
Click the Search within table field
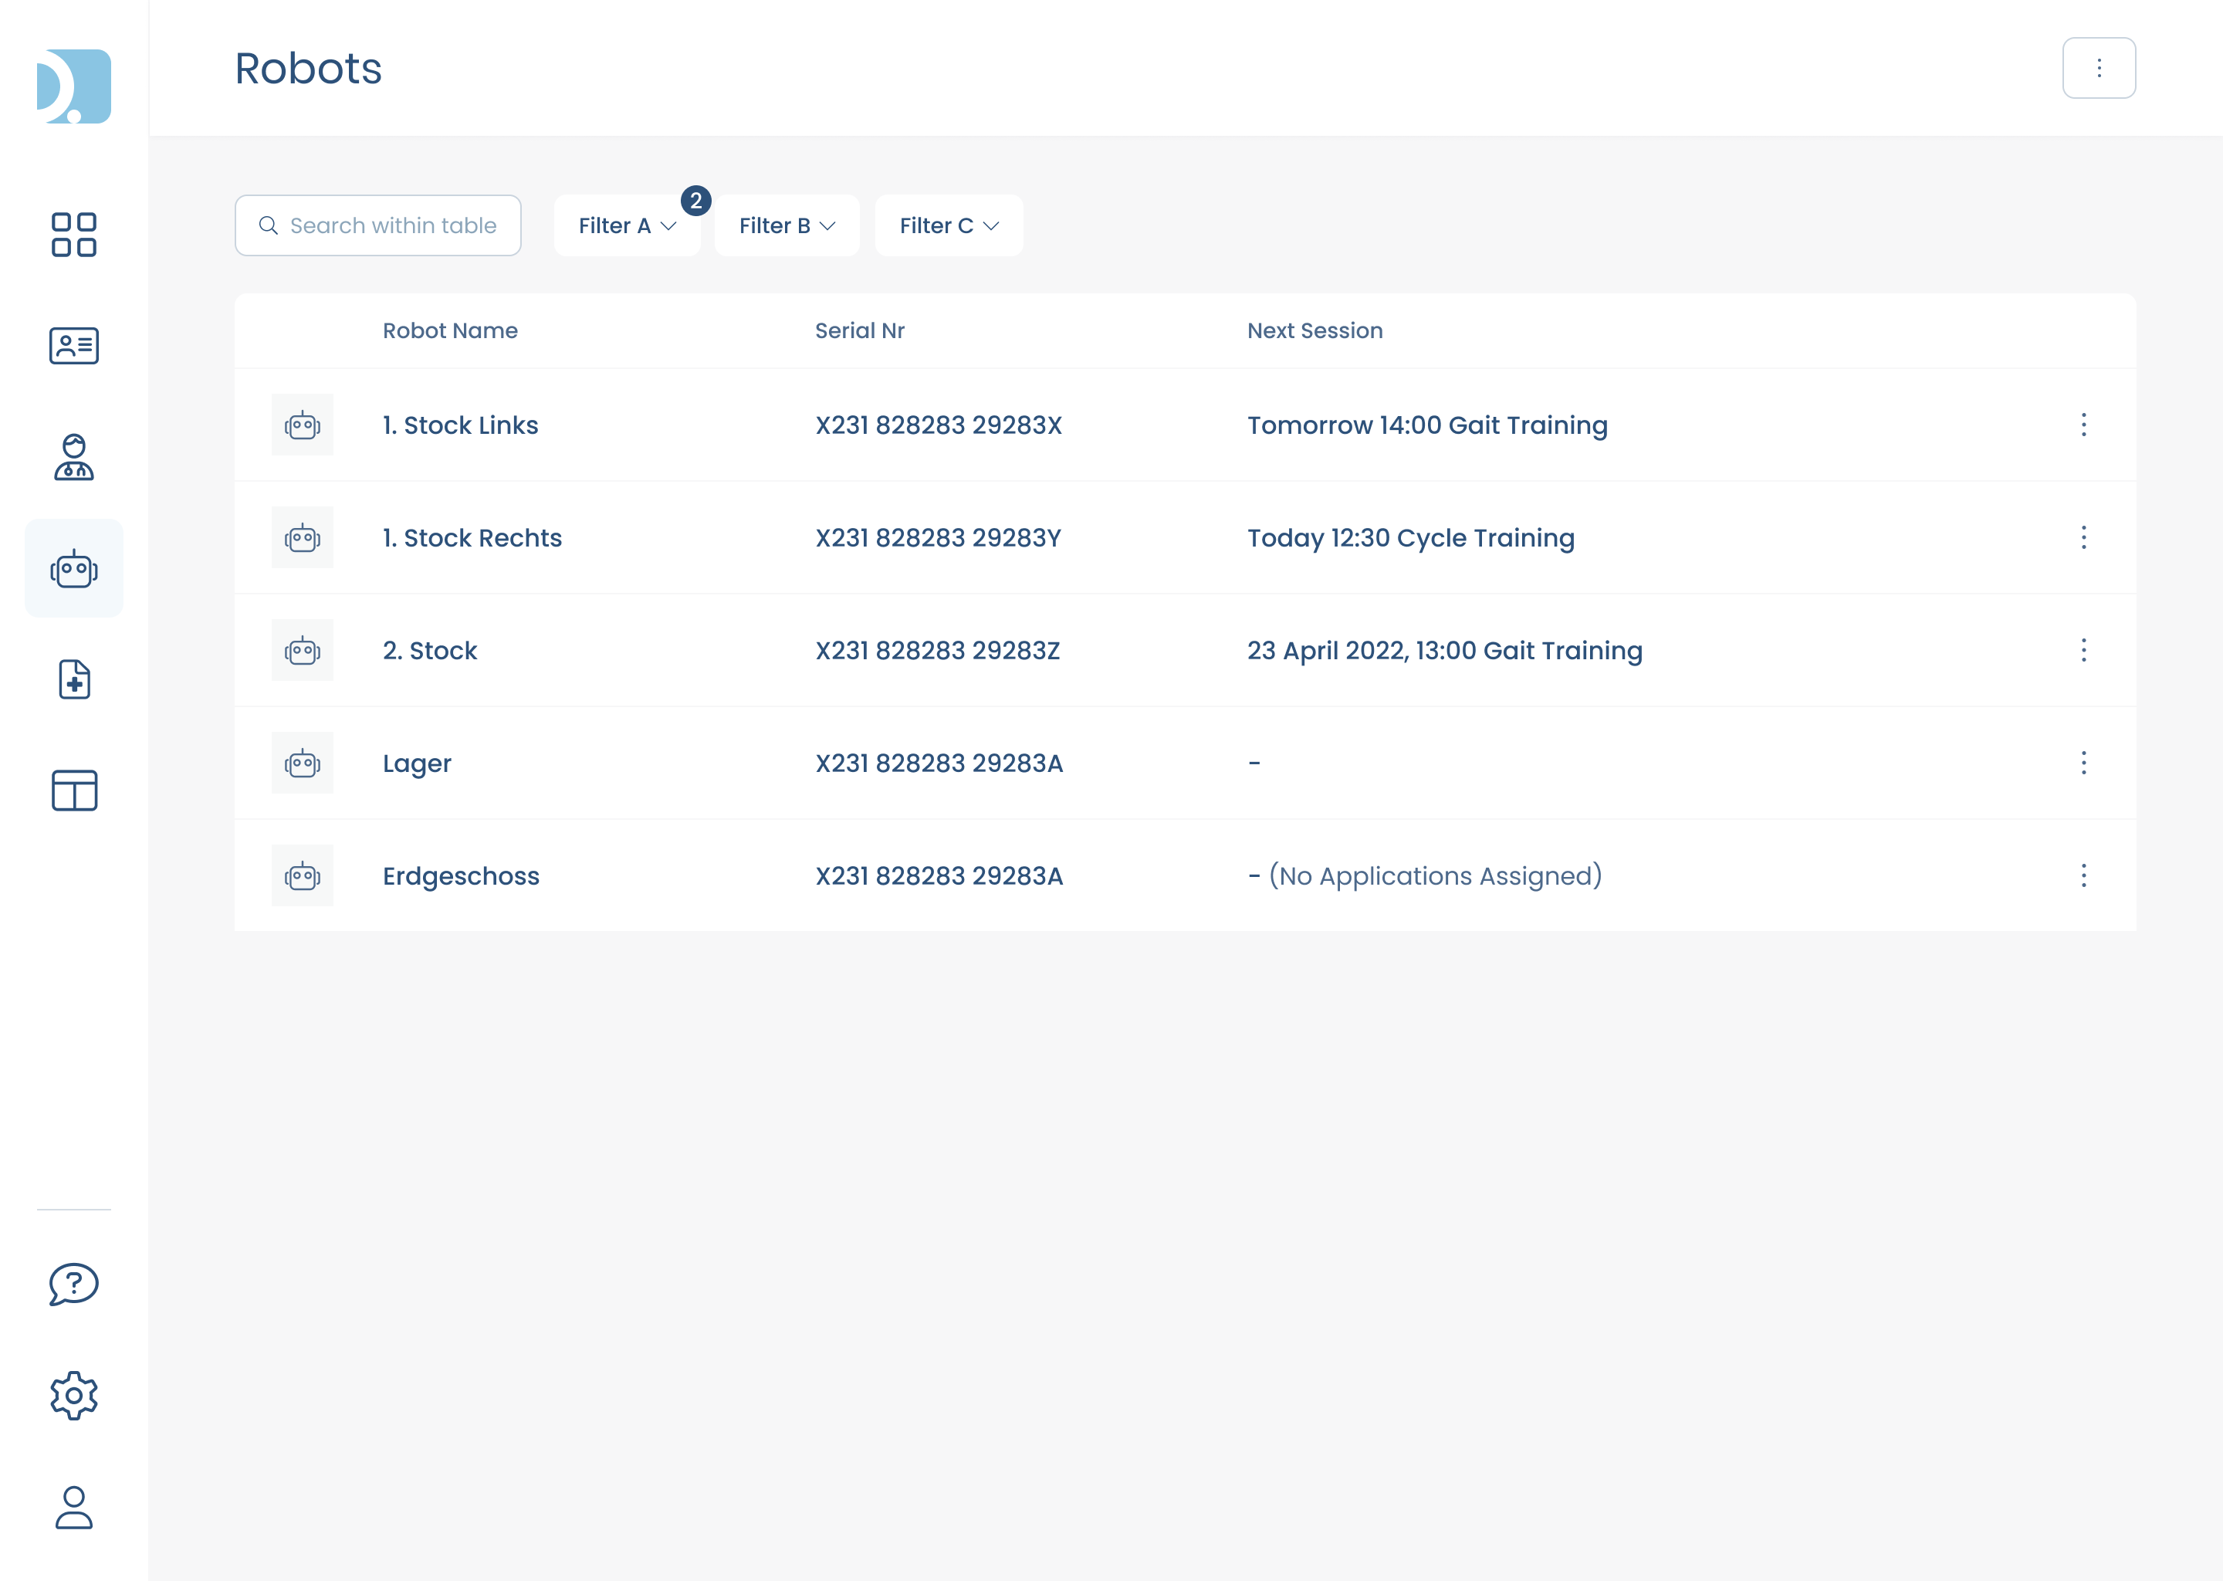click(x=377, y=226)
